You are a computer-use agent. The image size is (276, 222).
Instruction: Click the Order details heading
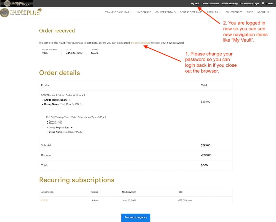[60, 73]
